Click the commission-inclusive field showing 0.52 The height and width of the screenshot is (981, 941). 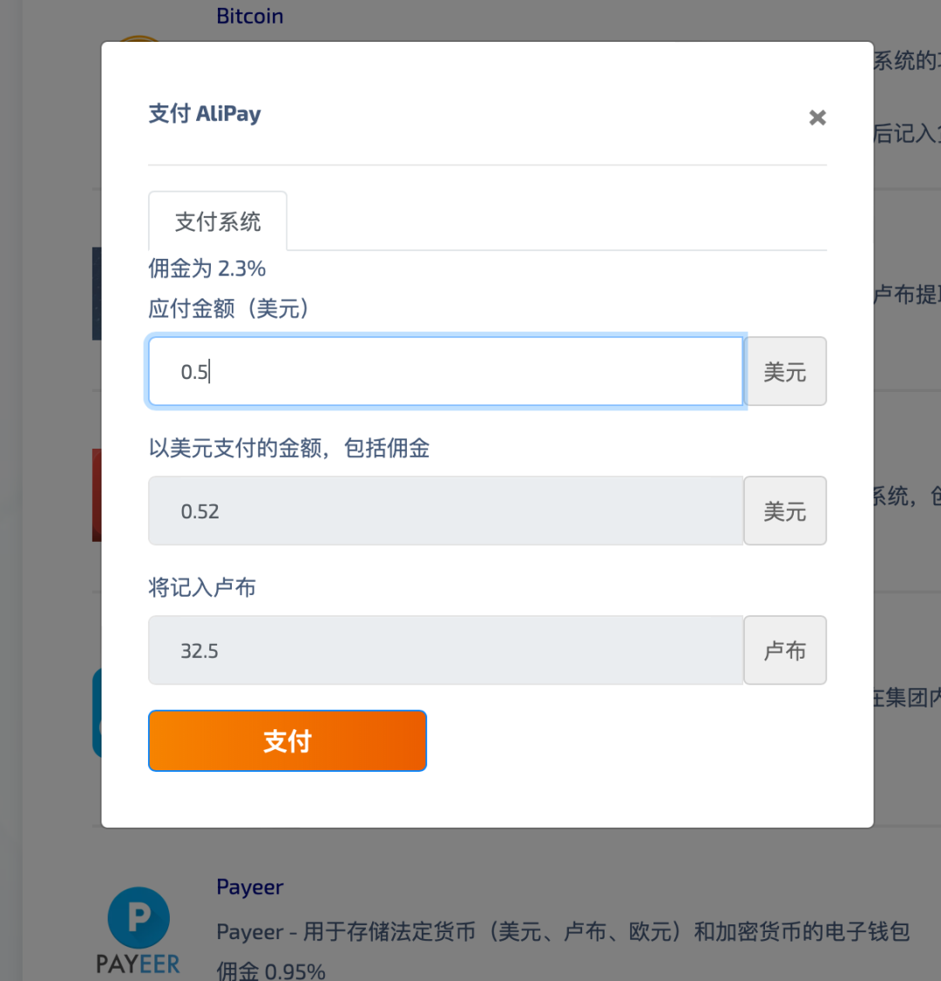click(x=445, y=511)
